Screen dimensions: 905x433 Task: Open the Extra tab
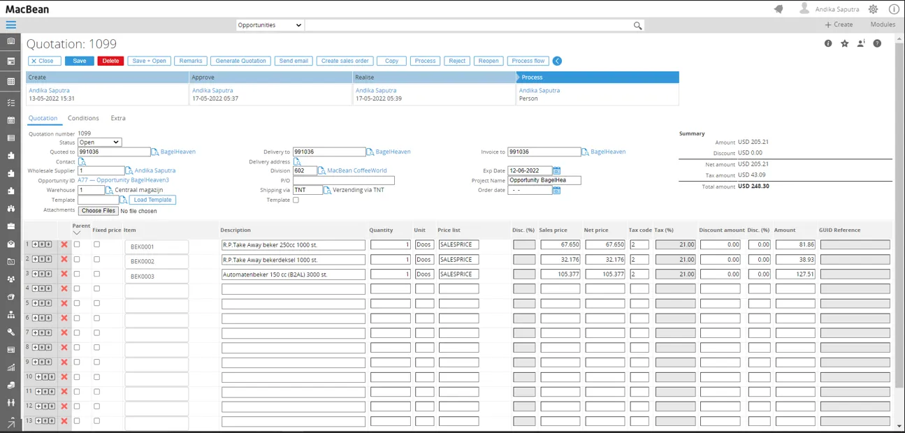click(x=118, y=118)
